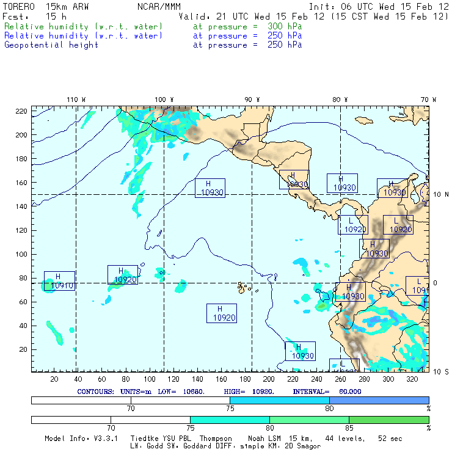Click the '240' tick label on the bottom axis
Screen dimensions: 452x452
tap(316, 379)
